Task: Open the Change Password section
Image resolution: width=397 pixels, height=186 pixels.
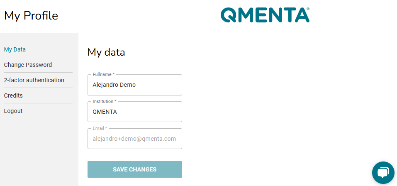Action: tap(28, 65)
